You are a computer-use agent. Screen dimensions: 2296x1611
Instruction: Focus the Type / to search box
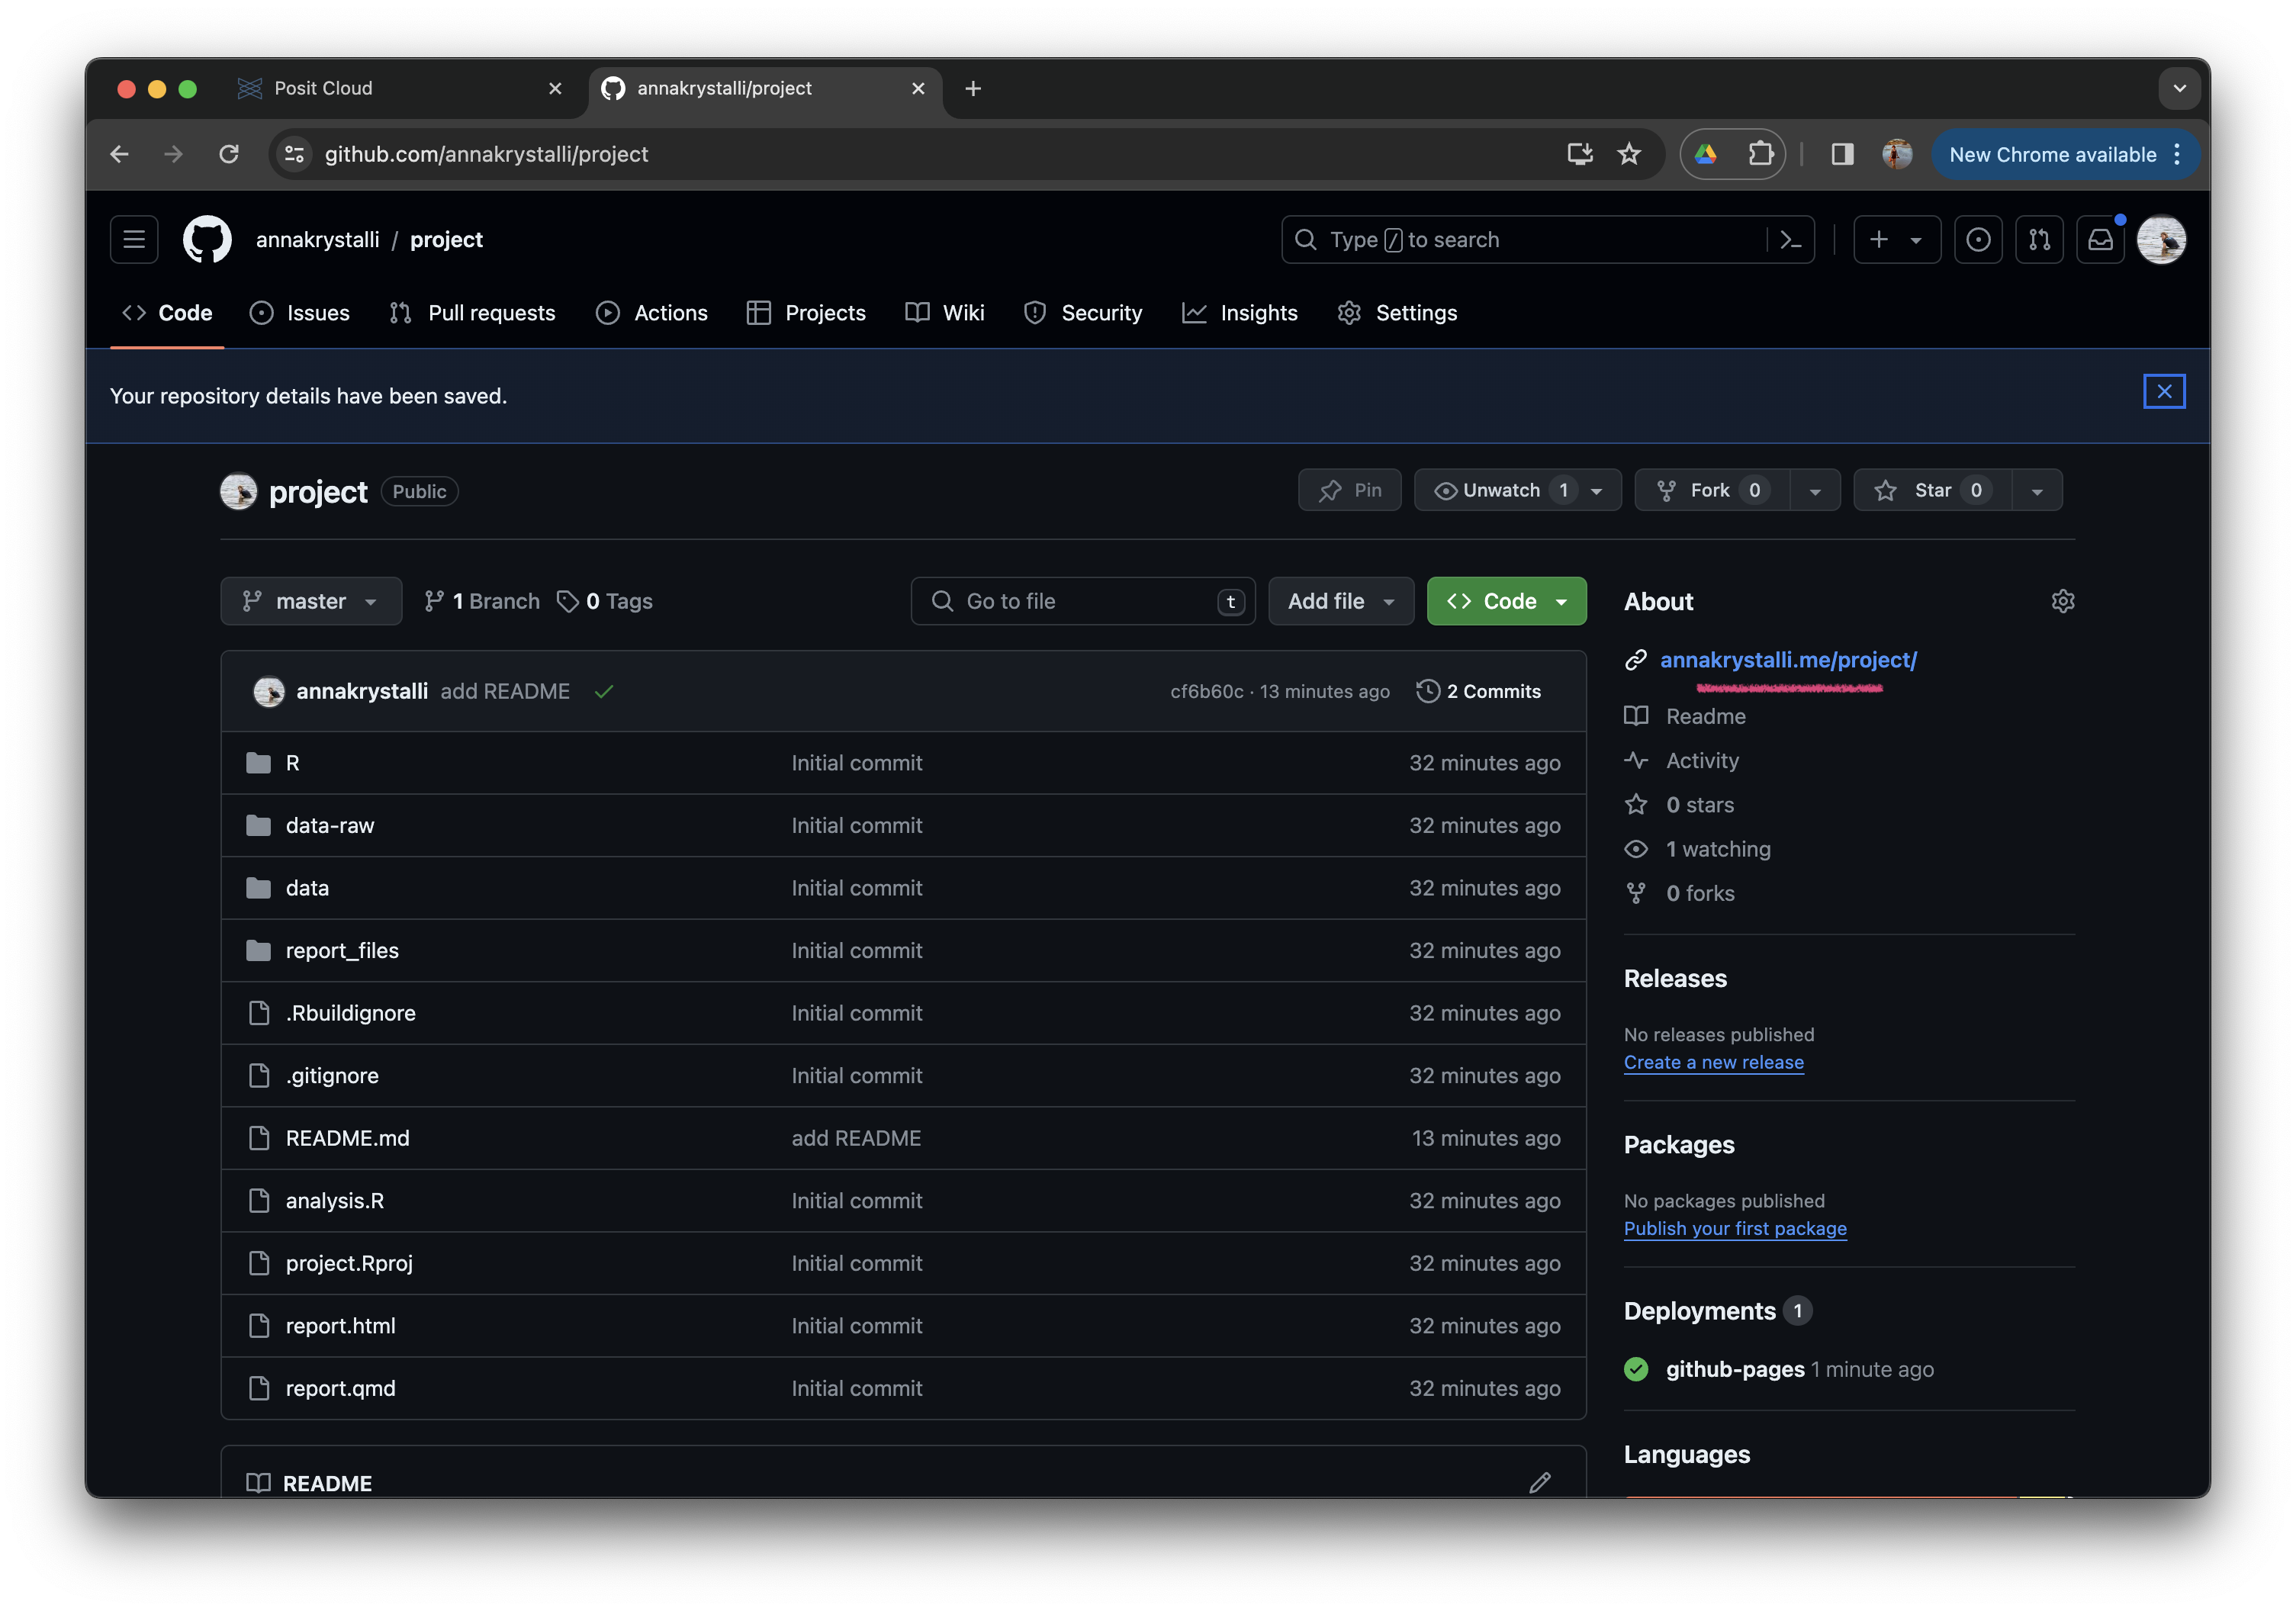(1548, 240)
